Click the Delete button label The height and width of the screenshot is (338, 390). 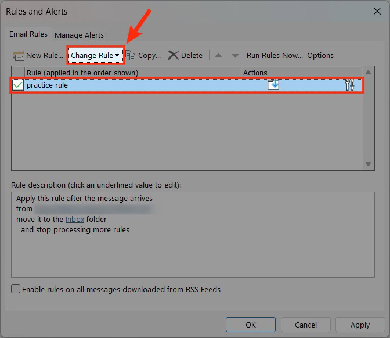click(x=192, y=56)
